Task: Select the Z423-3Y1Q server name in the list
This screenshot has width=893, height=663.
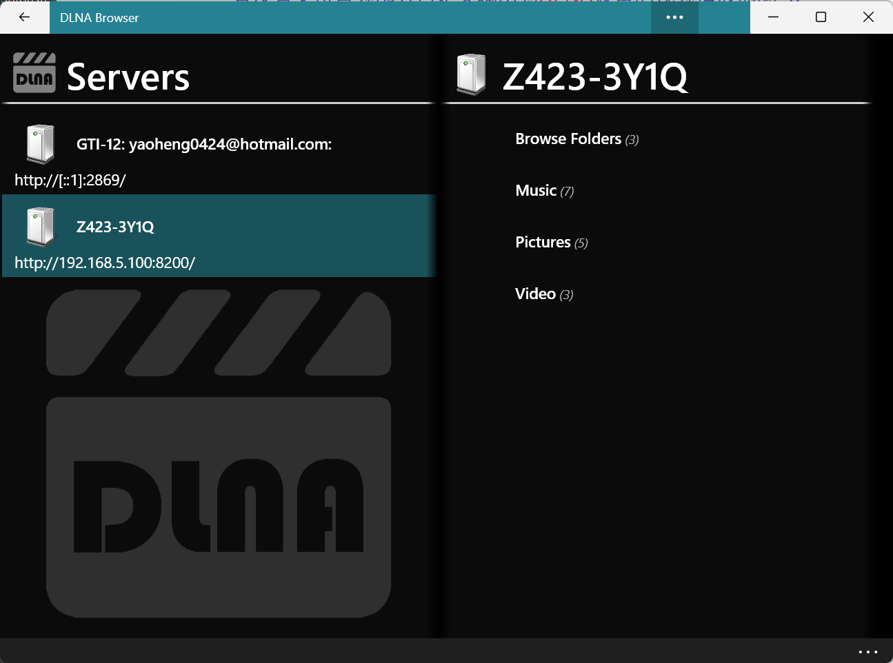Action: [115, 227]
